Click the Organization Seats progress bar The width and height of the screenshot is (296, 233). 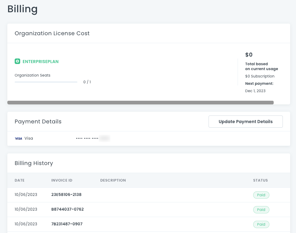pyautogui.click(x=46, y=82)
